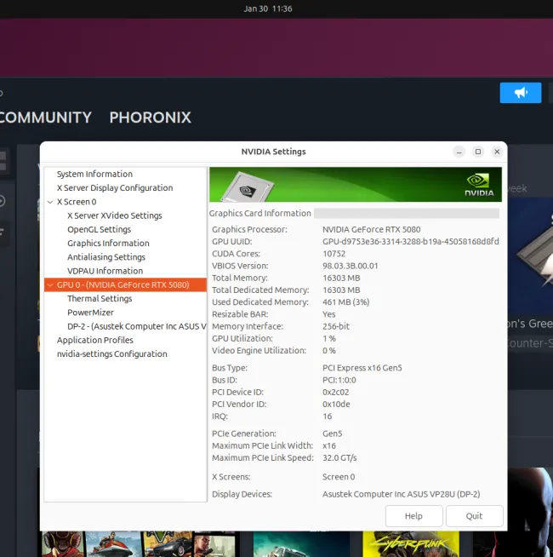Collapse the X Screen 0 tree node
This screenshot has width=553, height=557.
[x=50, y=202]
